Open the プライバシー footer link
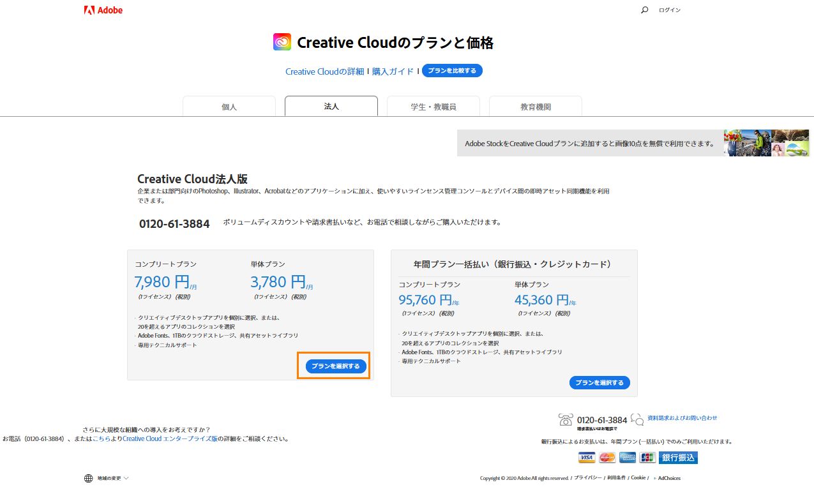 click(587, 478)
